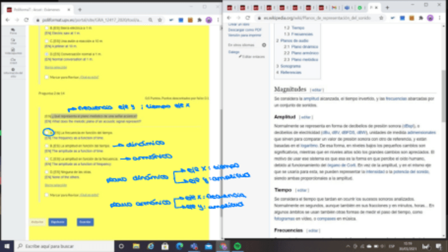Open Chrome menu dots in Wikipedia window
This screenshot has height=252, width=448.
click(x=440, y=18)
